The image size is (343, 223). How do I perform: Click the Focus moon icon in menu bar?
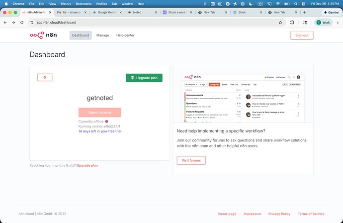coord(251,3)
